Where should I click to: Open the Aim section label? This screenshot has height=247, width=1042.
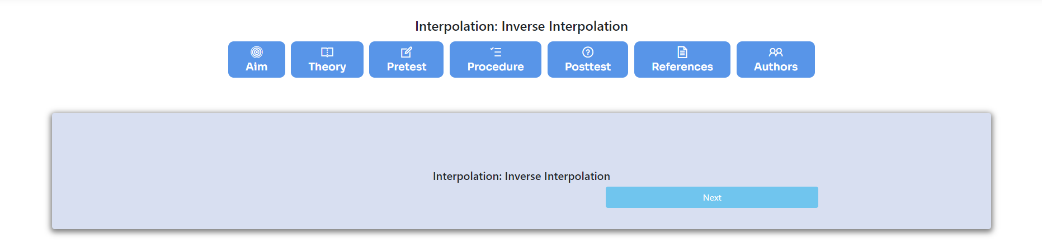[257, 67]
